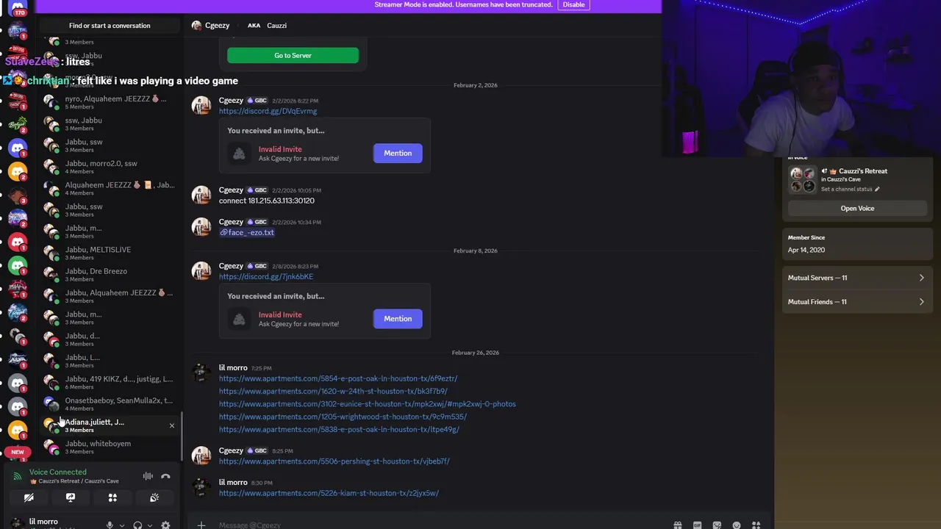Open 1620-w-24th-st apartments link
Screen dimensions: 941x529
tap(333, 392)
